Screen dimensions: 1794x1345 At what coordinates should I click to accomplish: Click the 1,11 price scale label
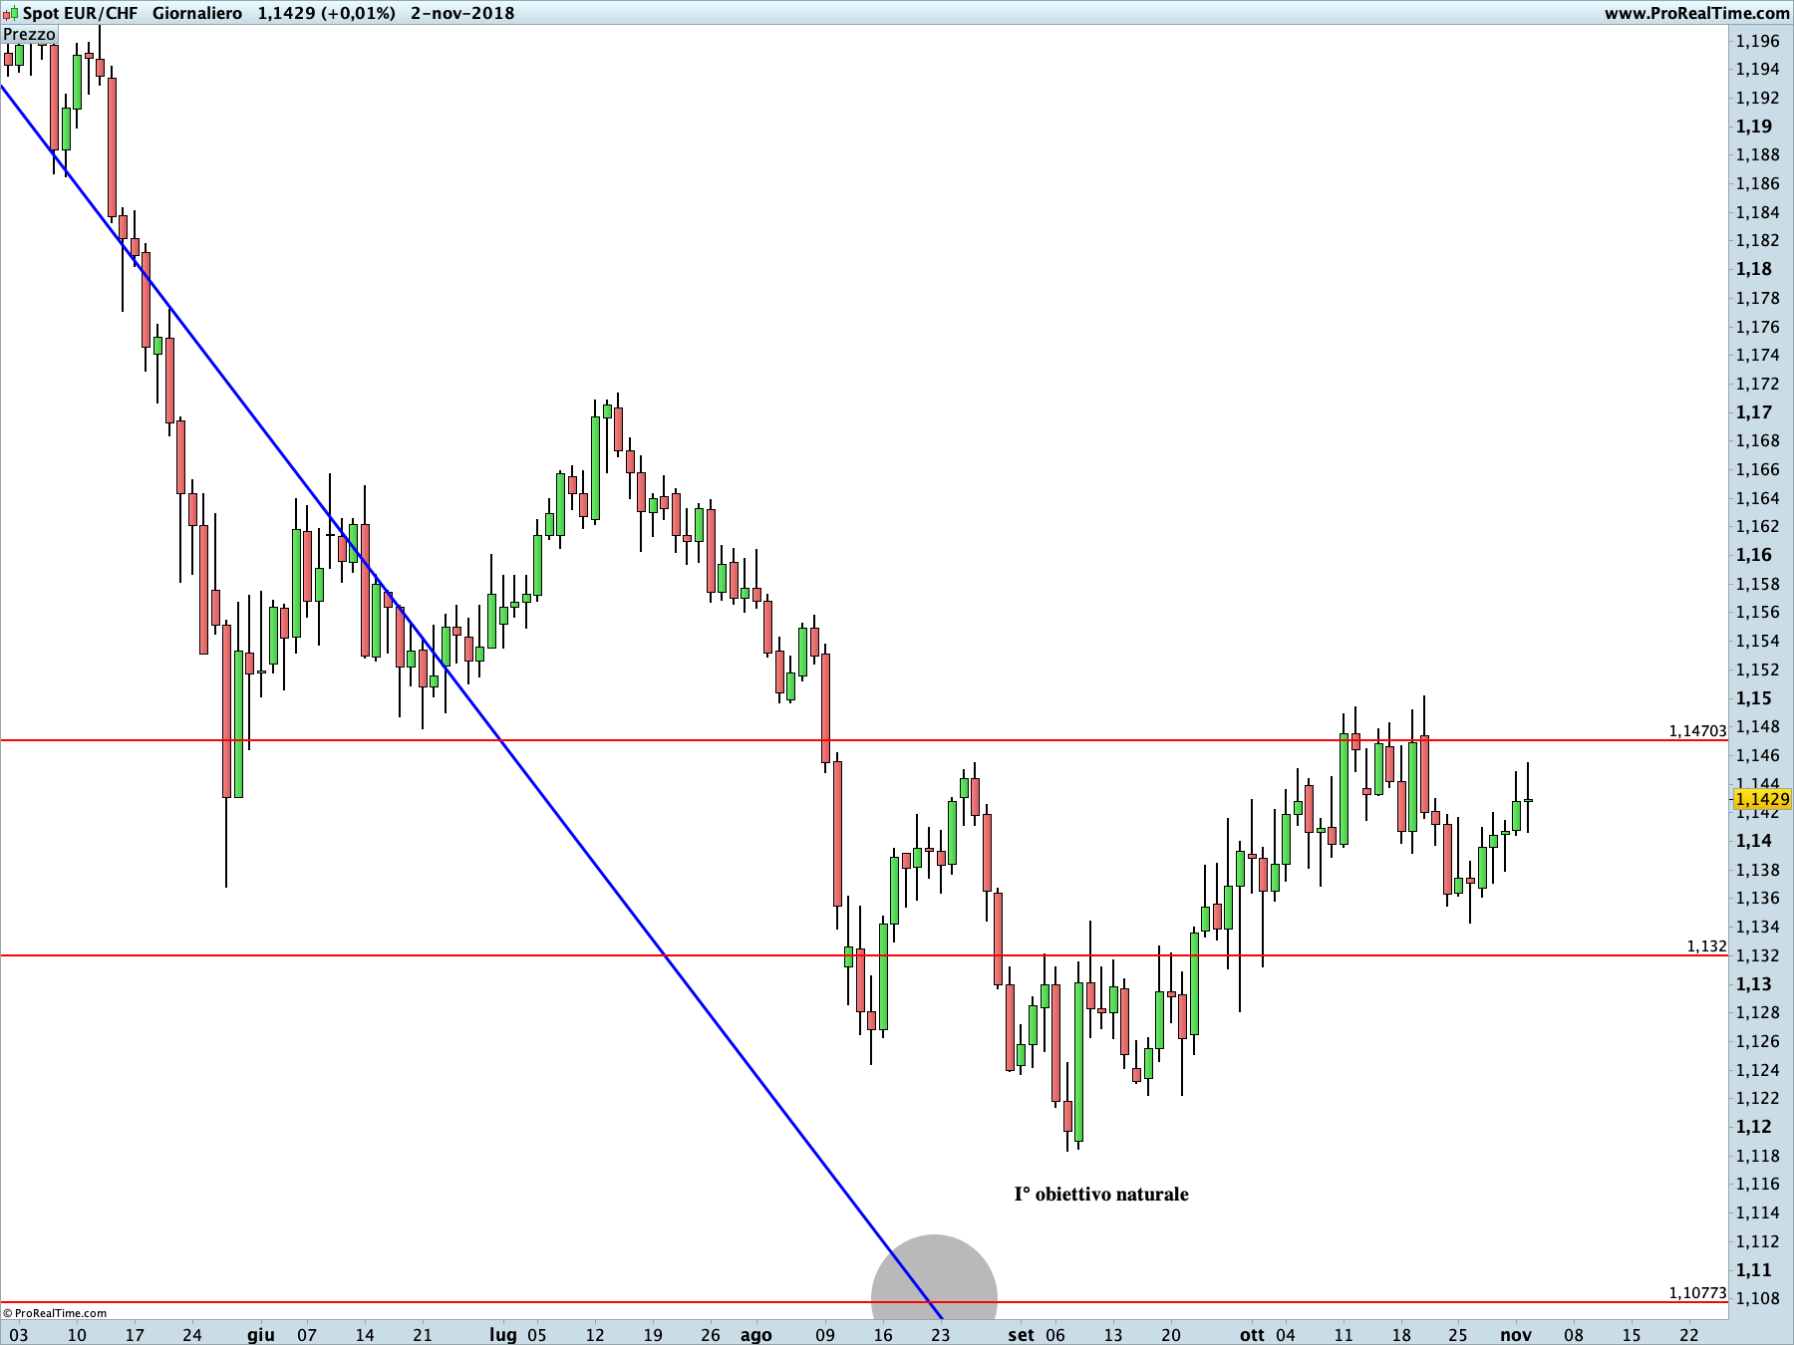pyautogui.click(x=1754, y=1270)
